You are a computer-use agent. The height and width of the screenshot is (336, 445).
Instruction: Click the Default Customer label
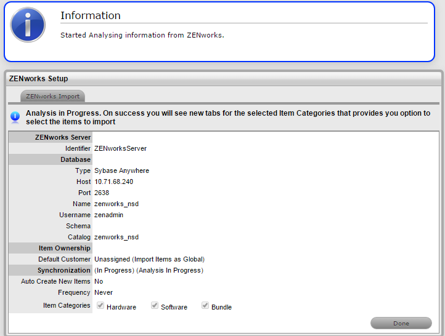[x=65, y=259]
